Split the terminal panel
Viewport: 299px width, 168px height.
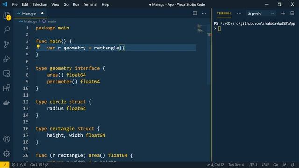[292, 14]
